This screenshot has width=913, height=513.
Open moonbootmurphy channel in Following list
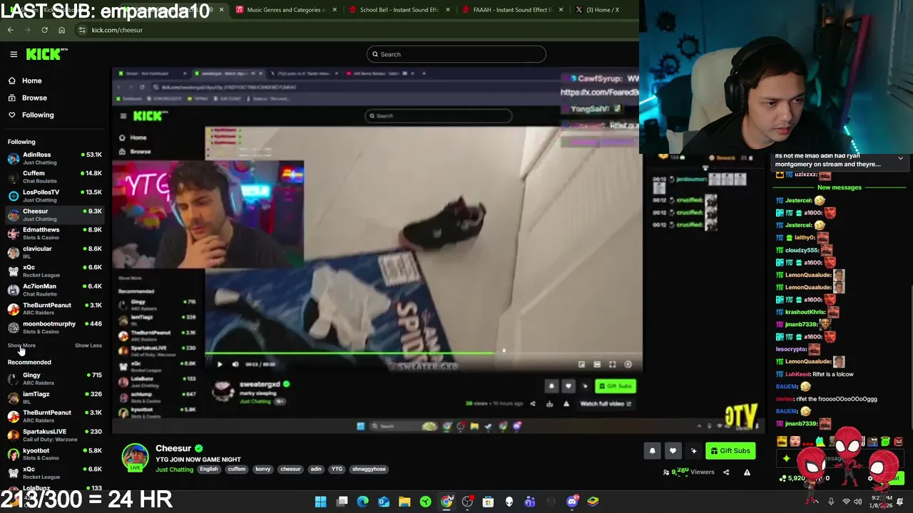coord(54,327)
